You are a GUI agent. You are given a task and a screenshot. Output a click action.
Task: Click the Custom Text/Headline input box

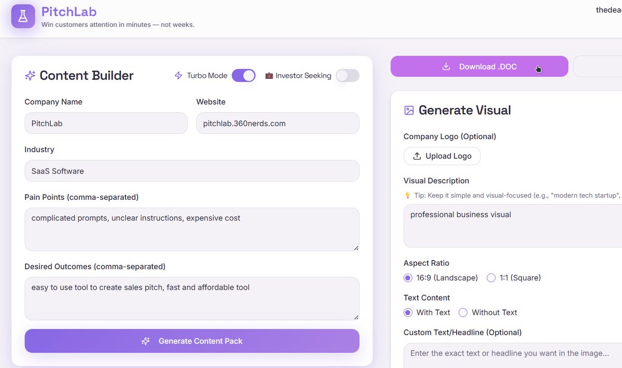(513, 356)
